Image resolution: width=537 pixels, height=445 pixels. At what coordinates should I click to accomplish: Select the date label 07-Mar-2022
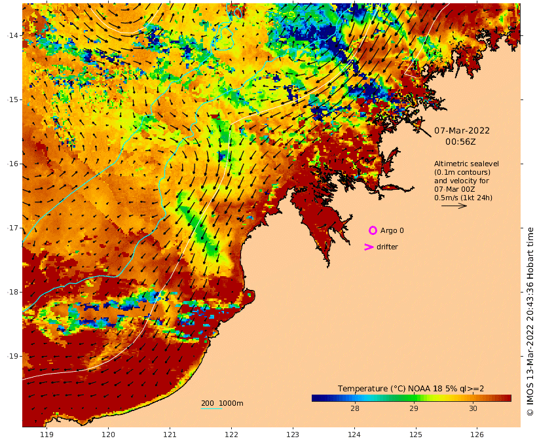click(462, 130)
